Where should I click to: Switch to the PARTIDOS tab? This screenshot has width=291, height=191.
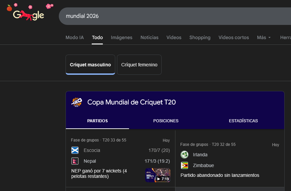pyautogui.click(x=97, y=121)
